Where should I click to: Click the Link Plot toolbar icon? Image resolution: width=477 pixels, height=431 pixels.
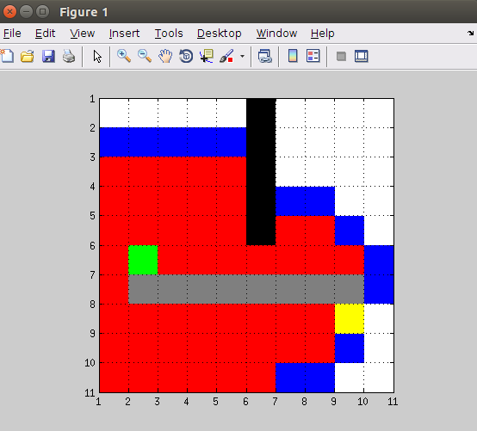[x=264, y=56]
